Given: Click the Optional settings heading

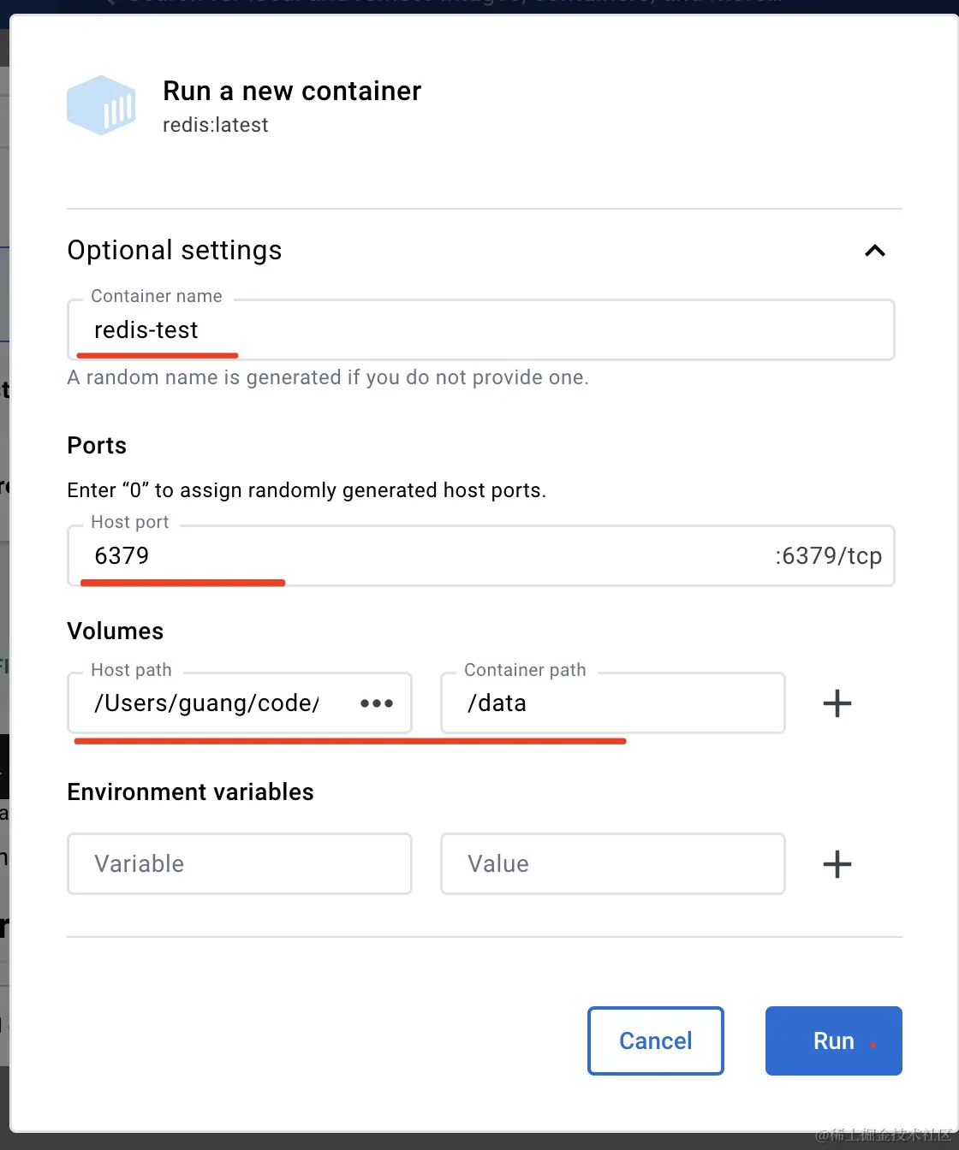Looking at the screenshot, I should pos(175,251).
